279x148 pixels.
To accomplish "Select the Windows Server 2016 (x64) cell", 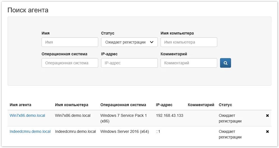I will click(125, 131).
